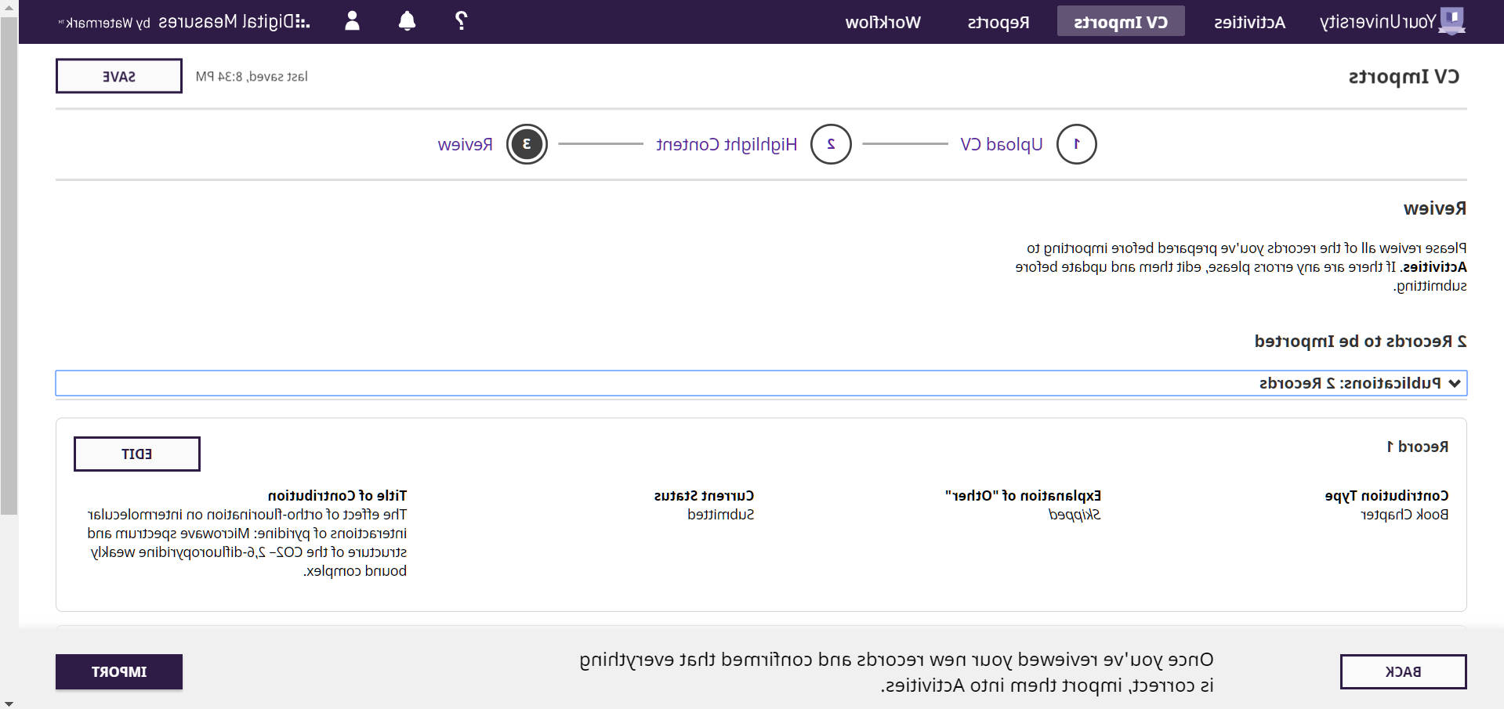Click the ortho-fluorination contribution title text

[248, 543]
